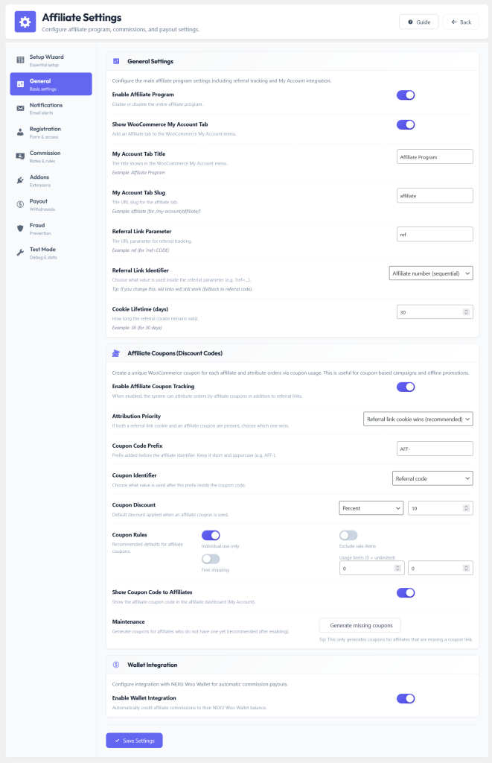This screenshot has height=763, width=492.
Task: Disable the Enable Affiliate Program toggle
Action: point(406,95)
